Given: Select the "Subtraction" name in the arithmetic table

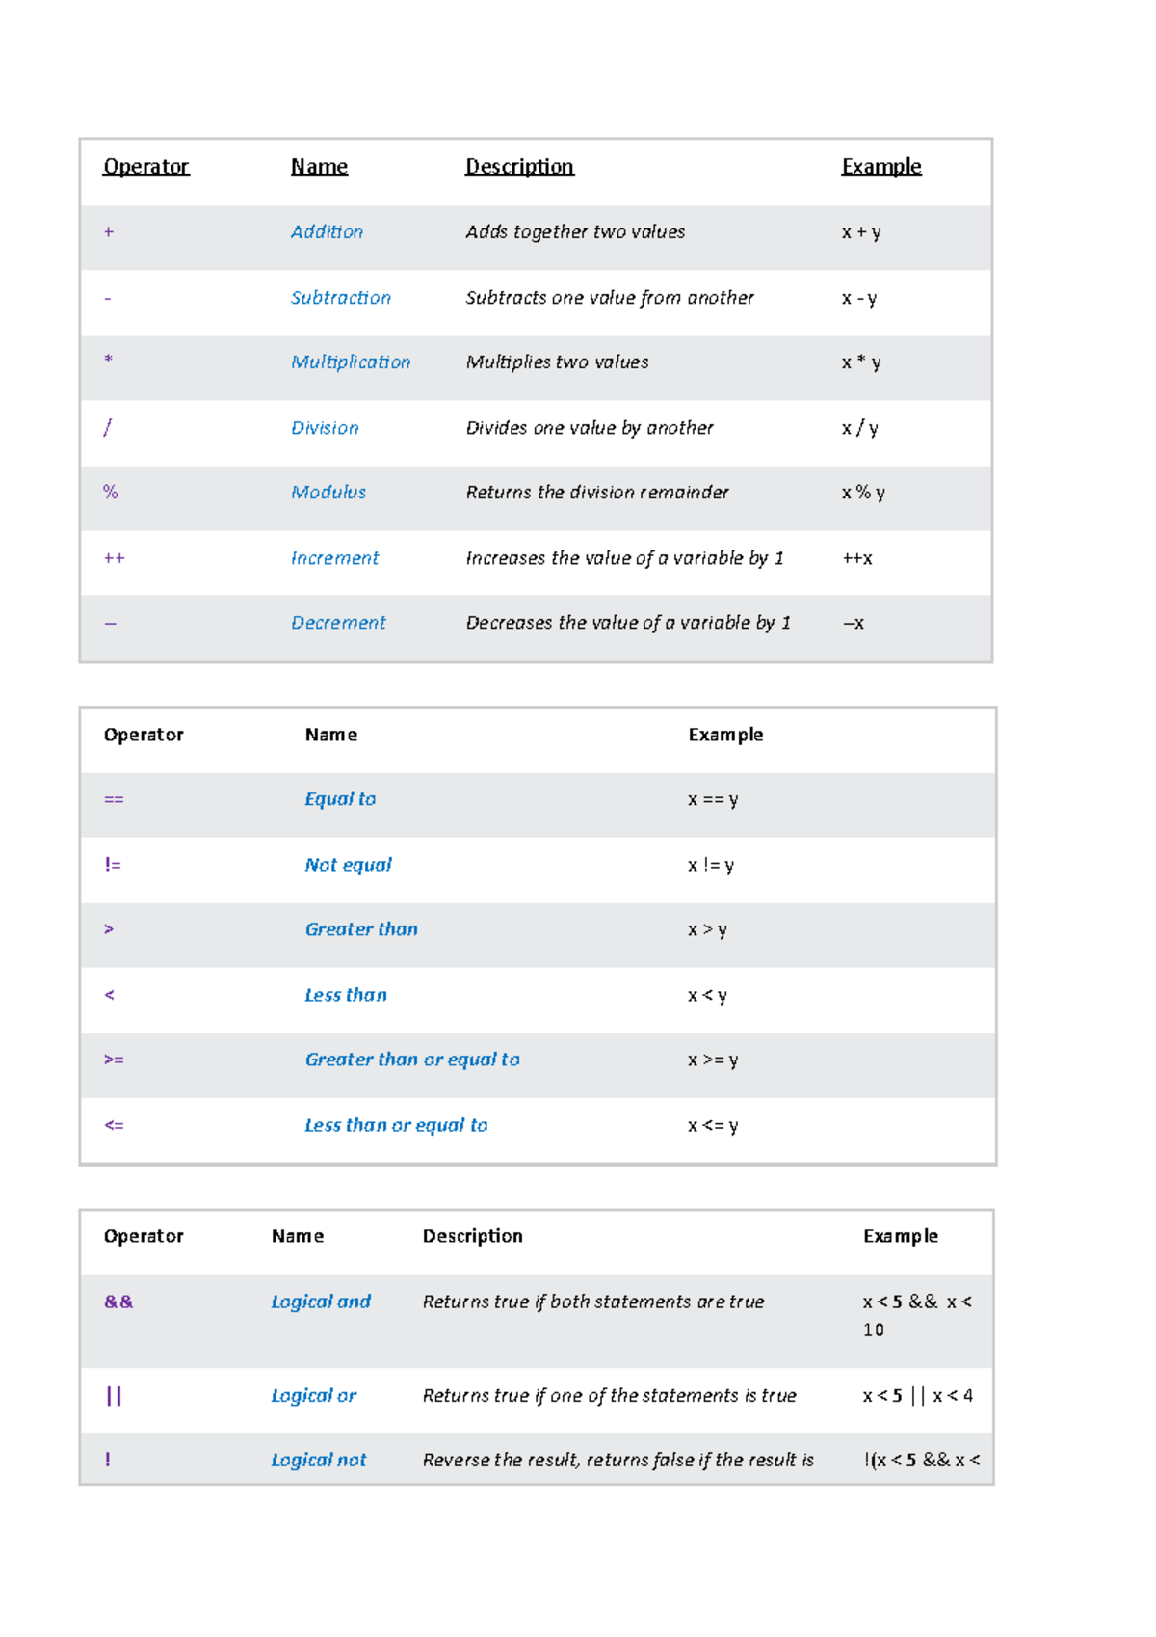Looking at the screenshot, I should point(341,298).
